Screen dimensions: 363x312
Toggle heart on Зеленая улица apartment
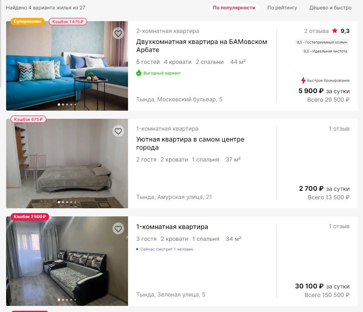tap(118, 229)
